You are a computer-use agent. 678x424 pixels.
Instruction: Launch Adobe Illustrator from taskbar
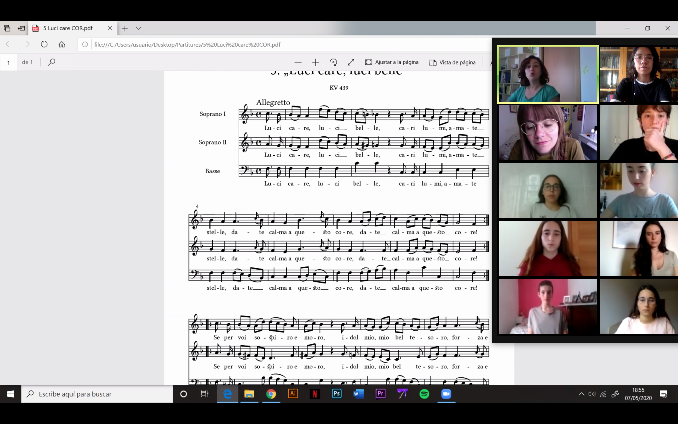293,394
